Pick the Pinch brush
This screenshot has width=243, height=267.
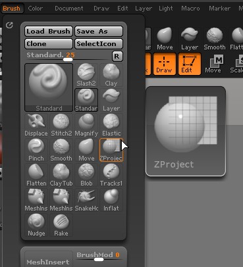(36, 150)
